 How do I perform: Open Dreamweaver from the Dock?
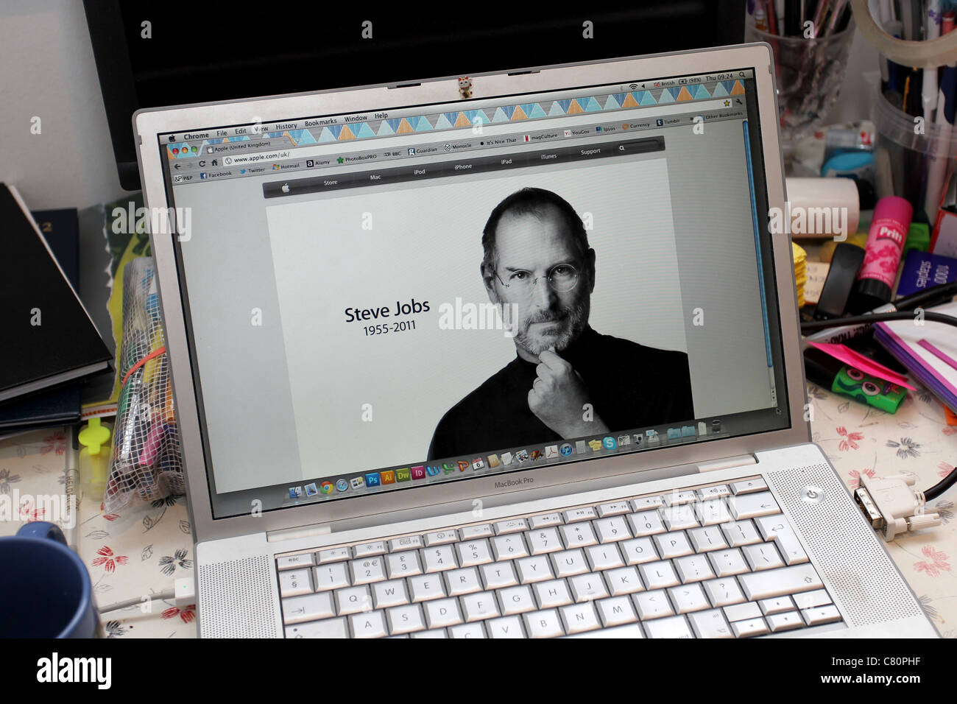pos(403,475)
